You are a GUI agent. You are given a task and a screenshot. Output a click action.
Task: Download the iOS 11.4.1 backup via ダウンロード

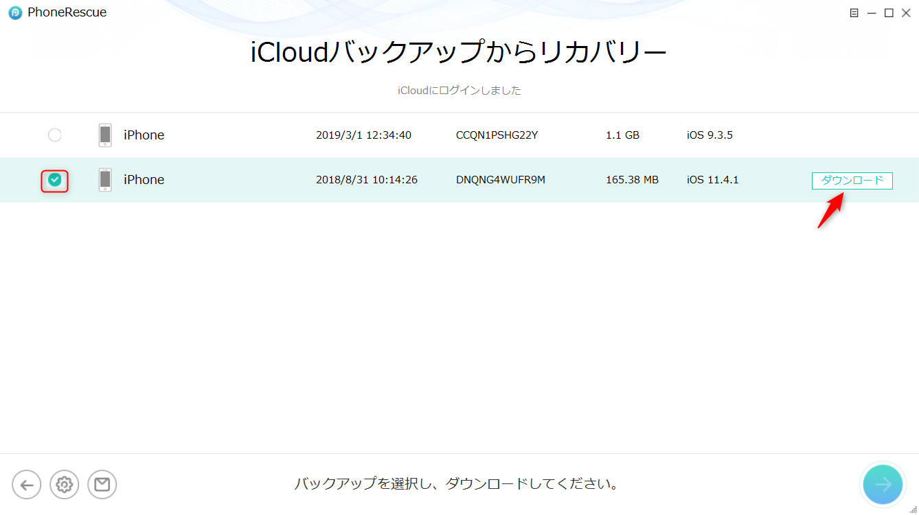click(x=852, y=181)
